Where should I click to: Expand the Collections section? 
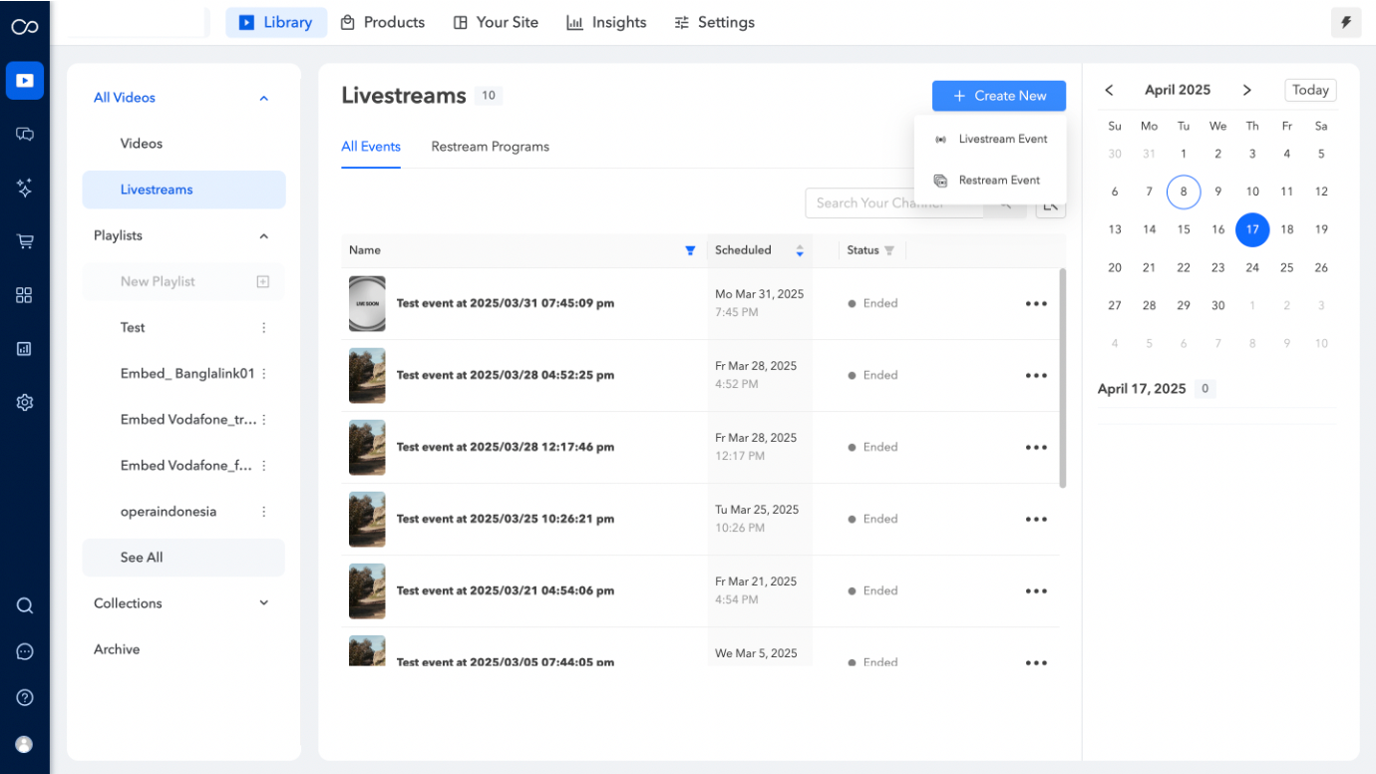[x=263, y=602]
